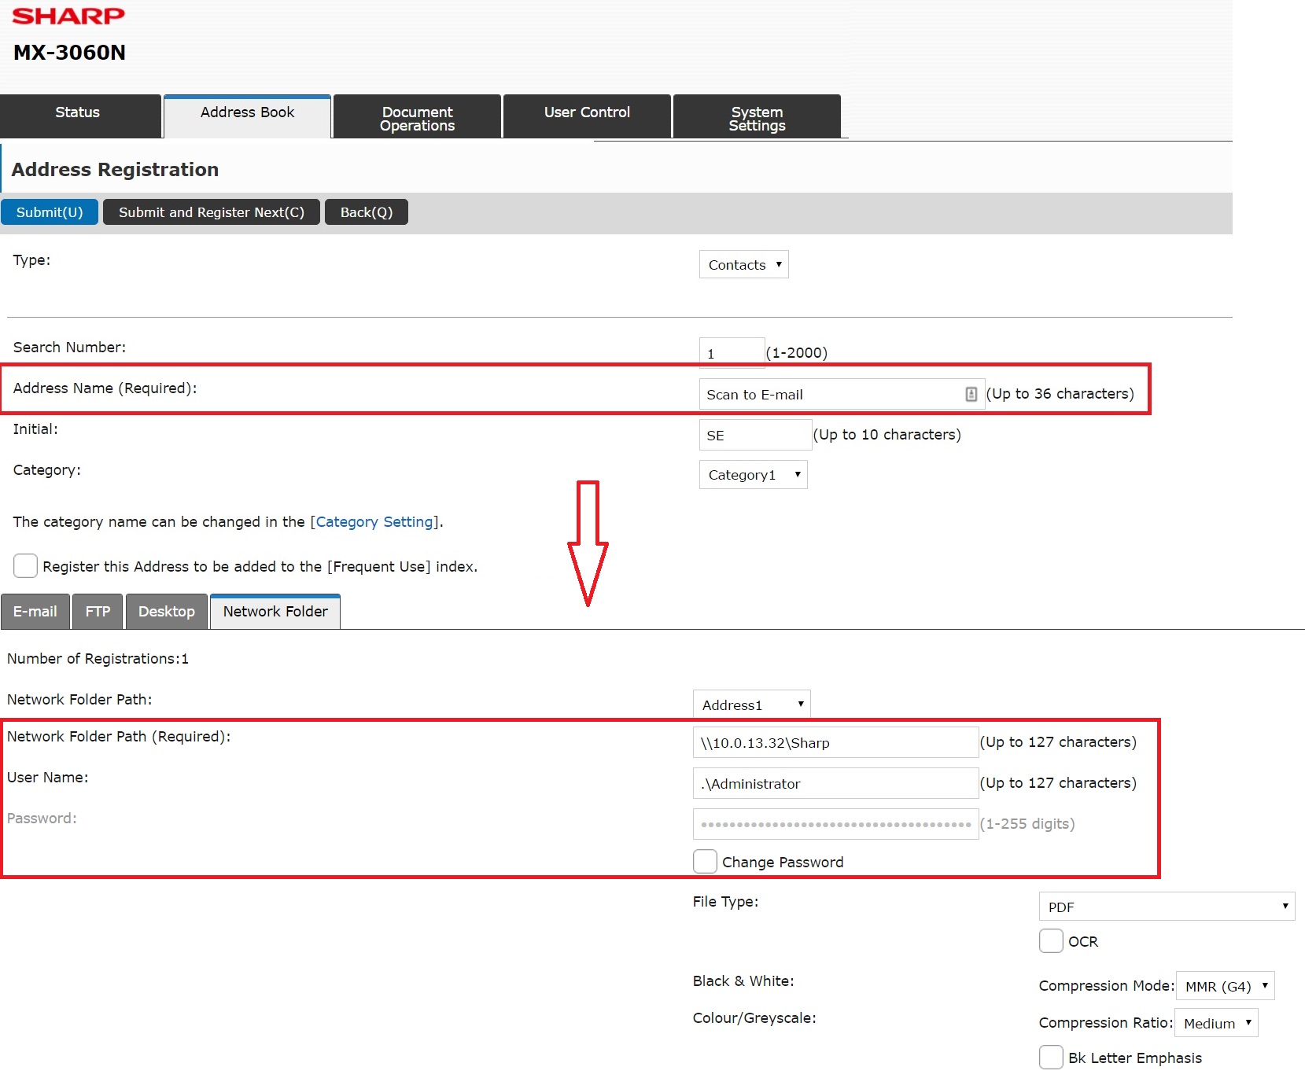Switch to the FTP tab

click(98, 612)
